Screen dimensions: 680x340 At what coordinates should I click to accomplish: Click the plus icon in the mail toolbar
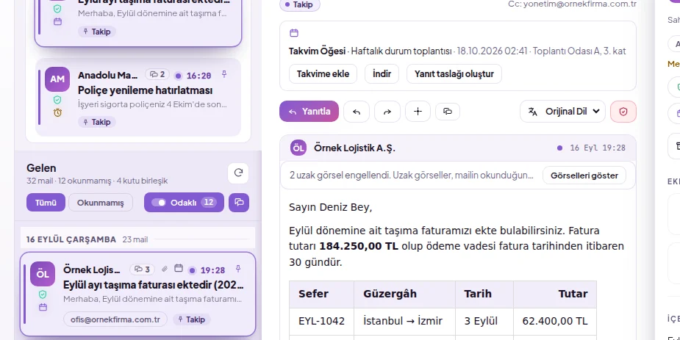pyautogui.click(x=418, y=112)
